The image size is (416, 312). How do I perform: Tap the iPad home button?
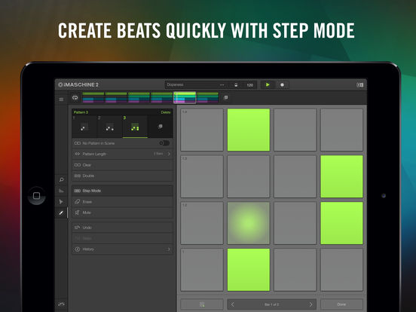(x=37, y=196)
